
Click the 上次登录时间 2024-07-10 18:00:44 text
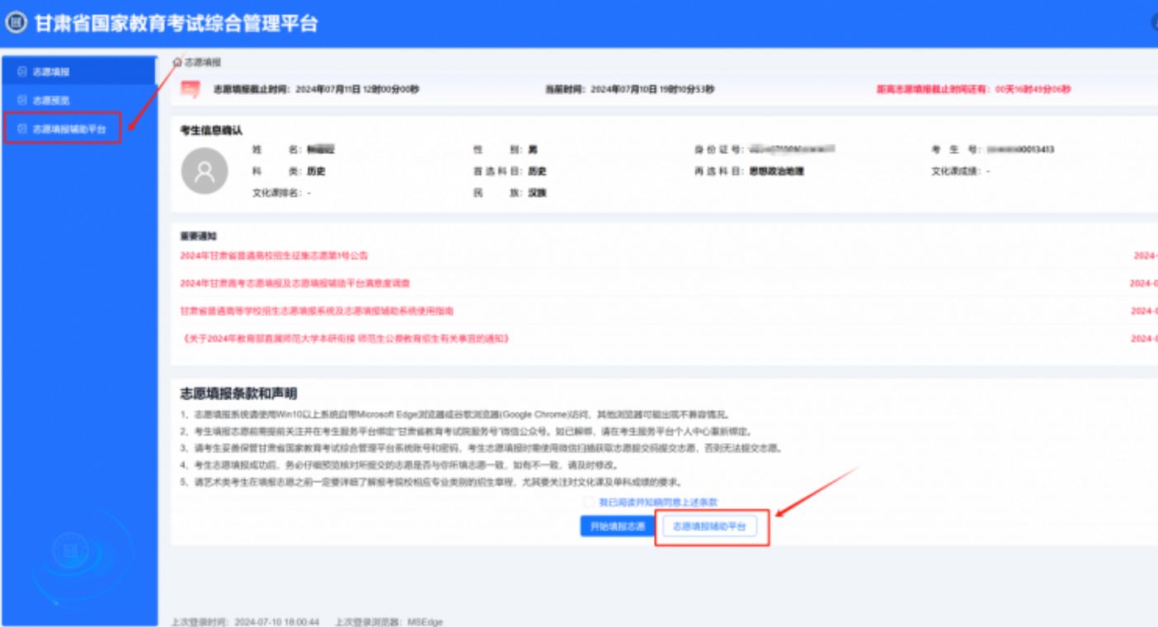coord(245,622)
